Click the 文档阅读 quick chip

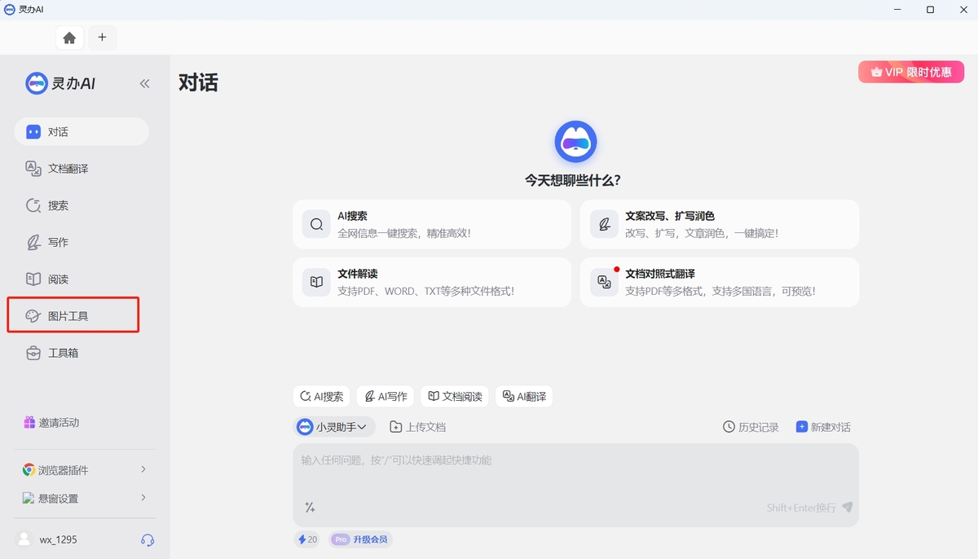[x=455, y=397]
